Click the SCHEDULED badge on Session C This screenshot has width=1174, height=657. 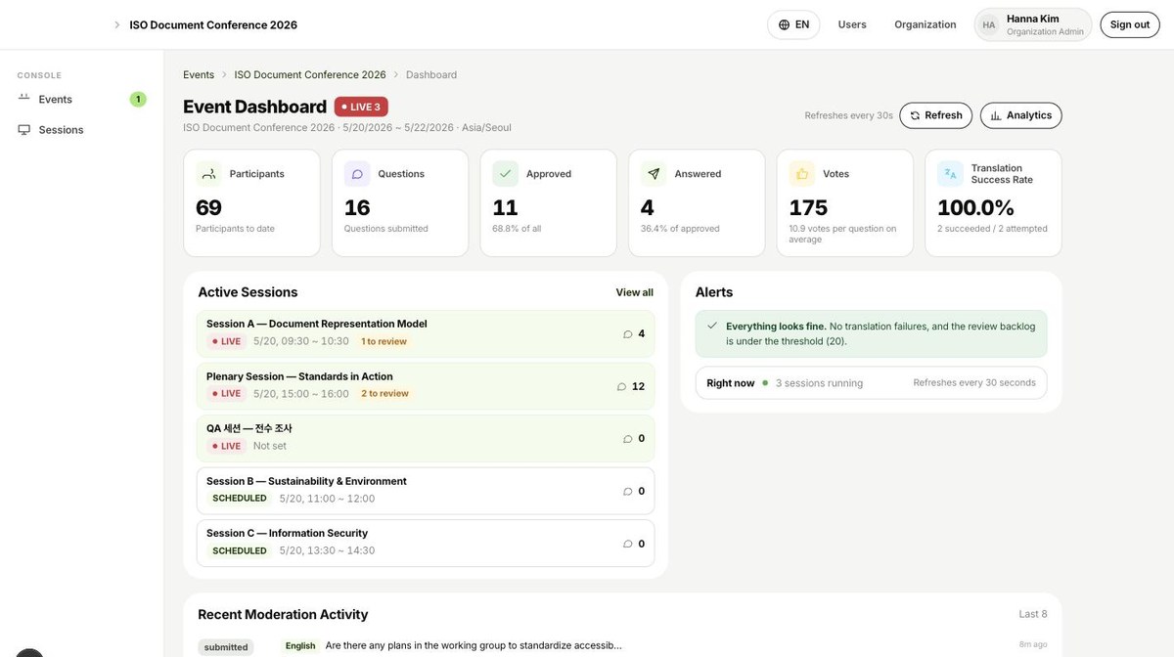pyautogui.click(x=240, y=550)
